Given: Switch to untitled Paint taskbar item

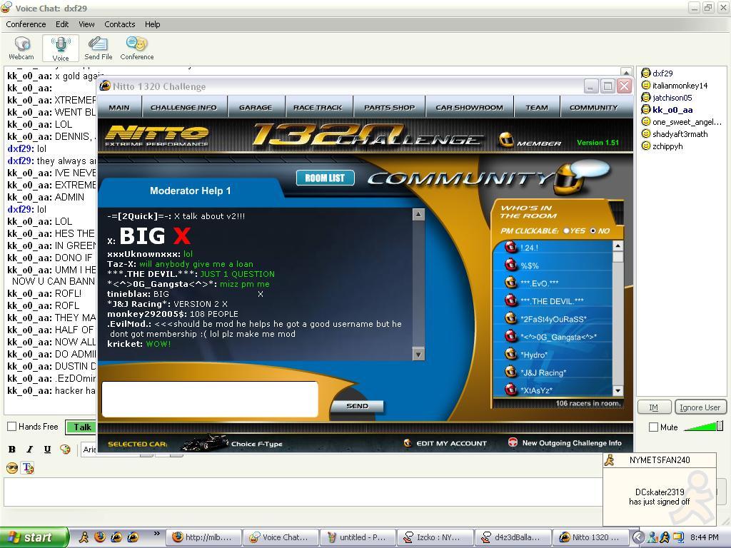Looking at the screenshot, I should point(357,537).
